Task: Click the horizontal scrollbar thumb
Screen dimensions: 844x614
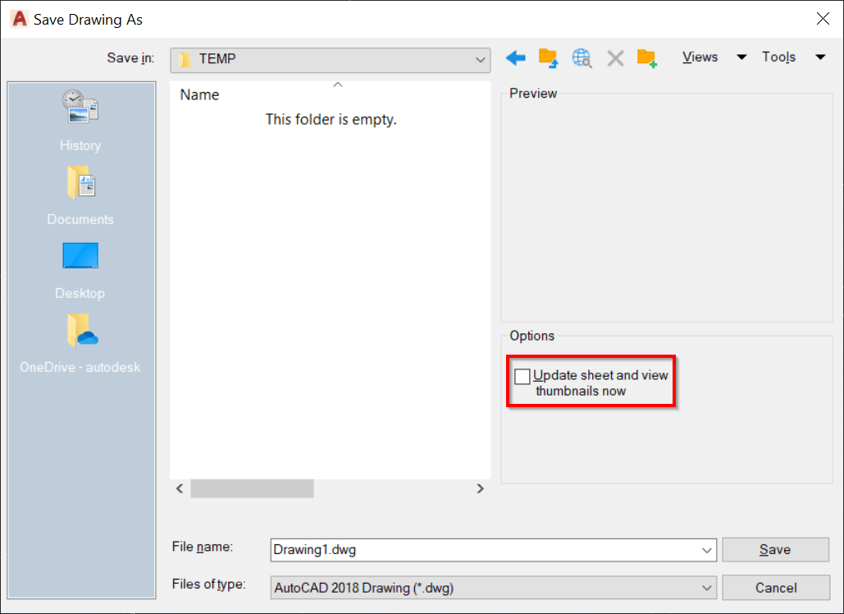Action: tap(251, 488)
